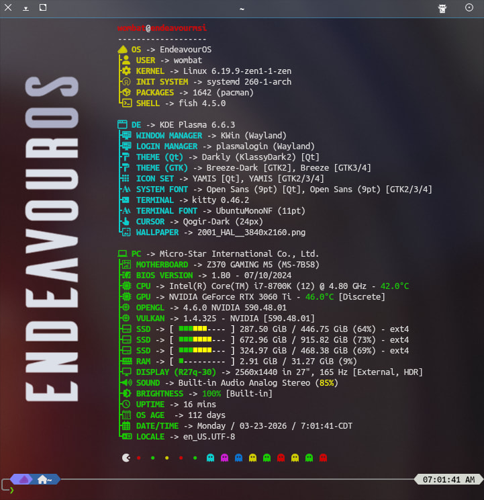Click the paint roller icon beside THEME (GTK)

(126, 168)
